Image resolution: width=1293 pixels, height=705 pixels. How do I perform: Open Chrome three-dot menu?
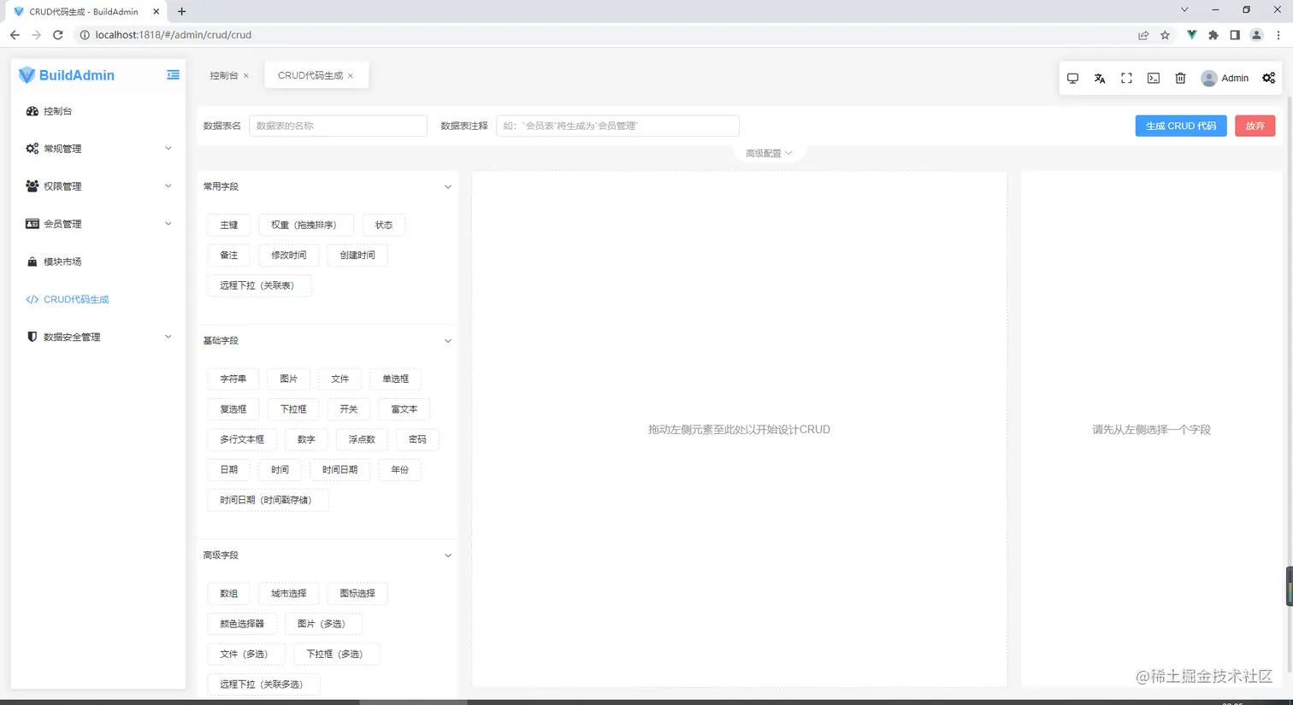[x=1278, y=35]
